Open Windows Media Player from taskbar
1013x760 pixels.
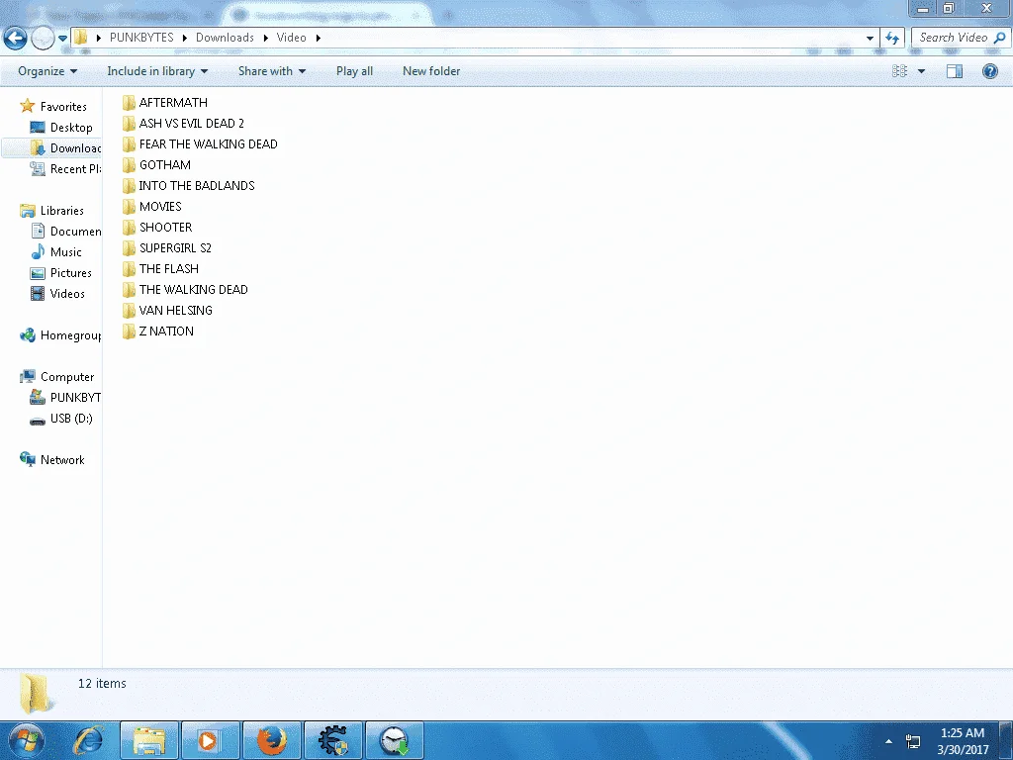click(210, 740)
